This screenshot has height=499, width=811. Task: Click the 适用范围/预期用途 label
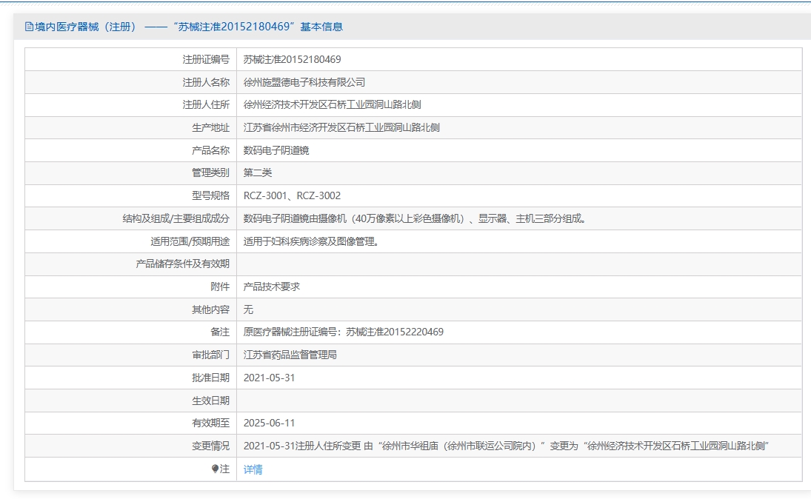(x=190, y=241)
